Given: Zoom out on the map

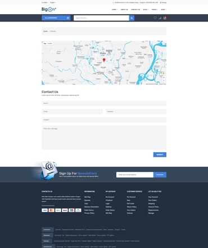Looking at the screenshot, I should tap(164, 81).
